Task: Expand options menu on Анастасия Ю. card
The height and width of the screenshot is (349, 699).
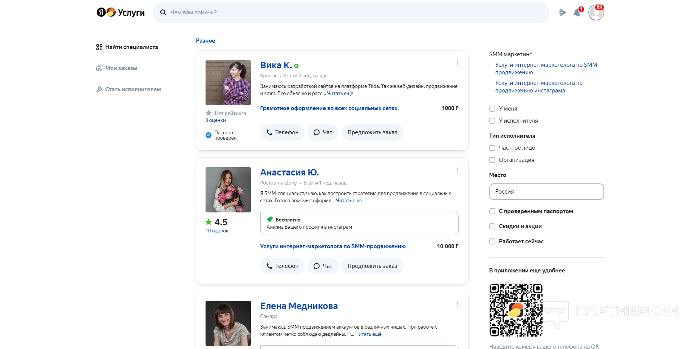Action: tap(457, 170)
